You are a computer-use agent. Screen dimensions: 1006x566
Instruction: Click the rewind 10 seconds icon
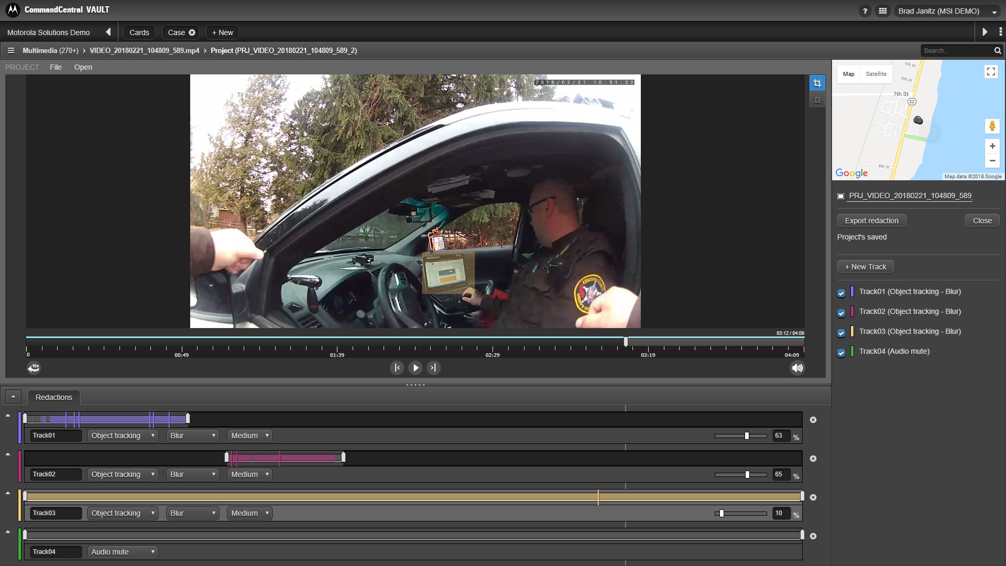click(x=34, y=368)
